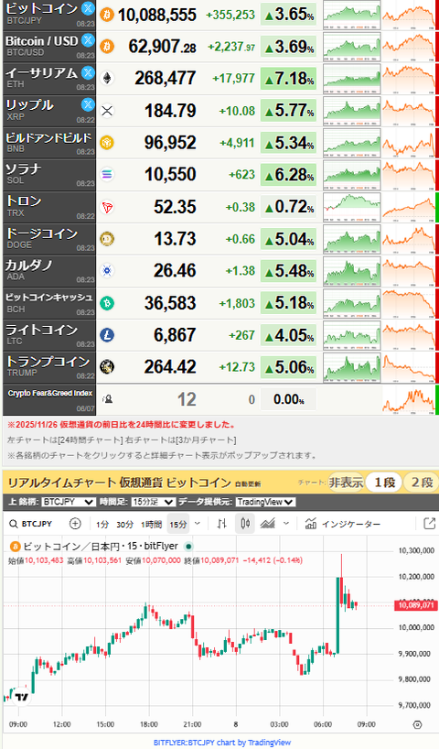This screenshot has width=439, height=749.
Task: Click the Trump coin icon
Action: tap(107, 367)
